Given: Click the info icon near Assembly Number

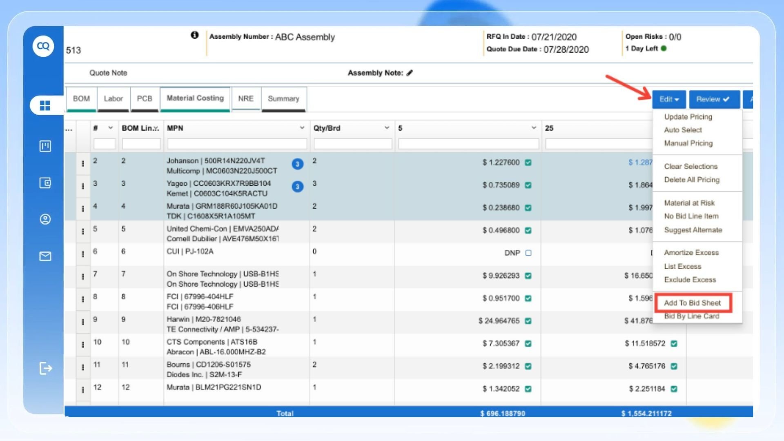Looking at the screenshot, I should (195, 35).
